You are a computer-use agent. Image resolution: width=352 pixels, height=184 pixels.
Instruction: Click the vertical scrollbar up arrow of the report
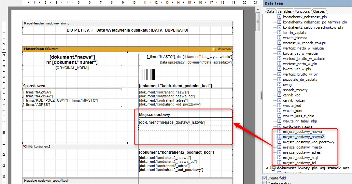(258, 13)
